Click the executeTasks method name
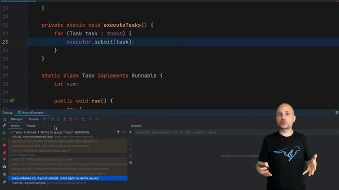Image resolution: width=339 pixels, height=190 pixels. tap(122, 25)
